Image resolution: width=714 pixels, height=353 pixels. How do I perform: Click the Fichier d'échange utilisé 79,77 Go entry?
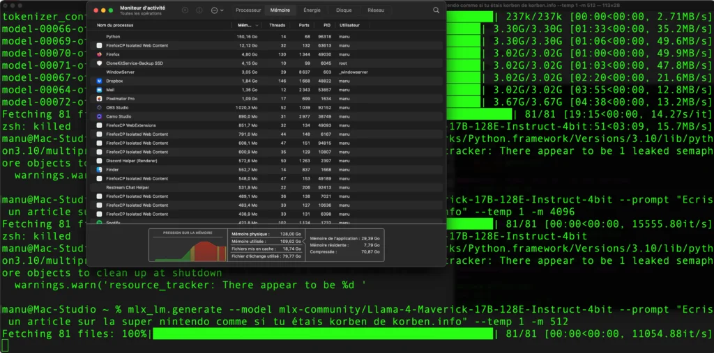[x=266, y=256]
